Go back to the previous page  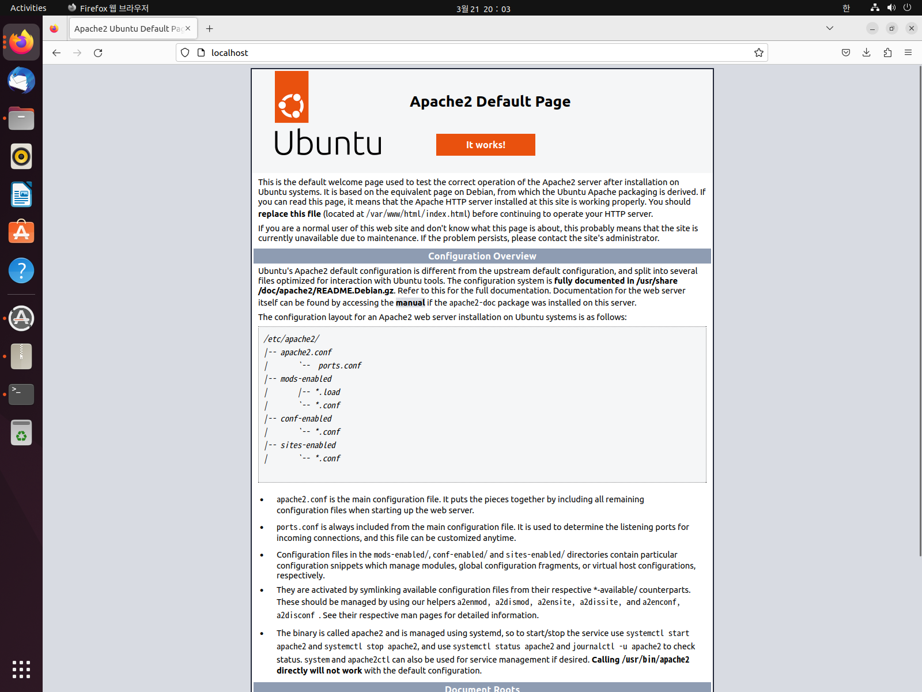point(56,52)
